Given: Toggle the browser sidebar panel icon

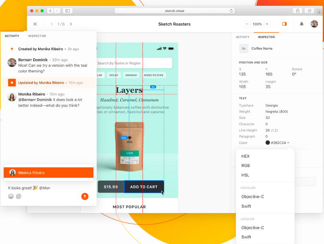Looking at the screenshot, I should click(67, 11).
